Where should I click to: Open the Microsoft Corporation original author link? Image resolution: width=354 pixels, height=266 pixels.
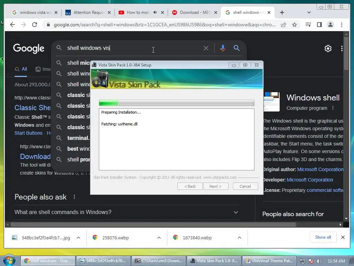[320, 169]
